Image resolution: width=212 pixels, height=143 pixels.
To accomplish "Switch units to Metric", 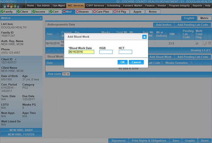I will pos(204,18).
